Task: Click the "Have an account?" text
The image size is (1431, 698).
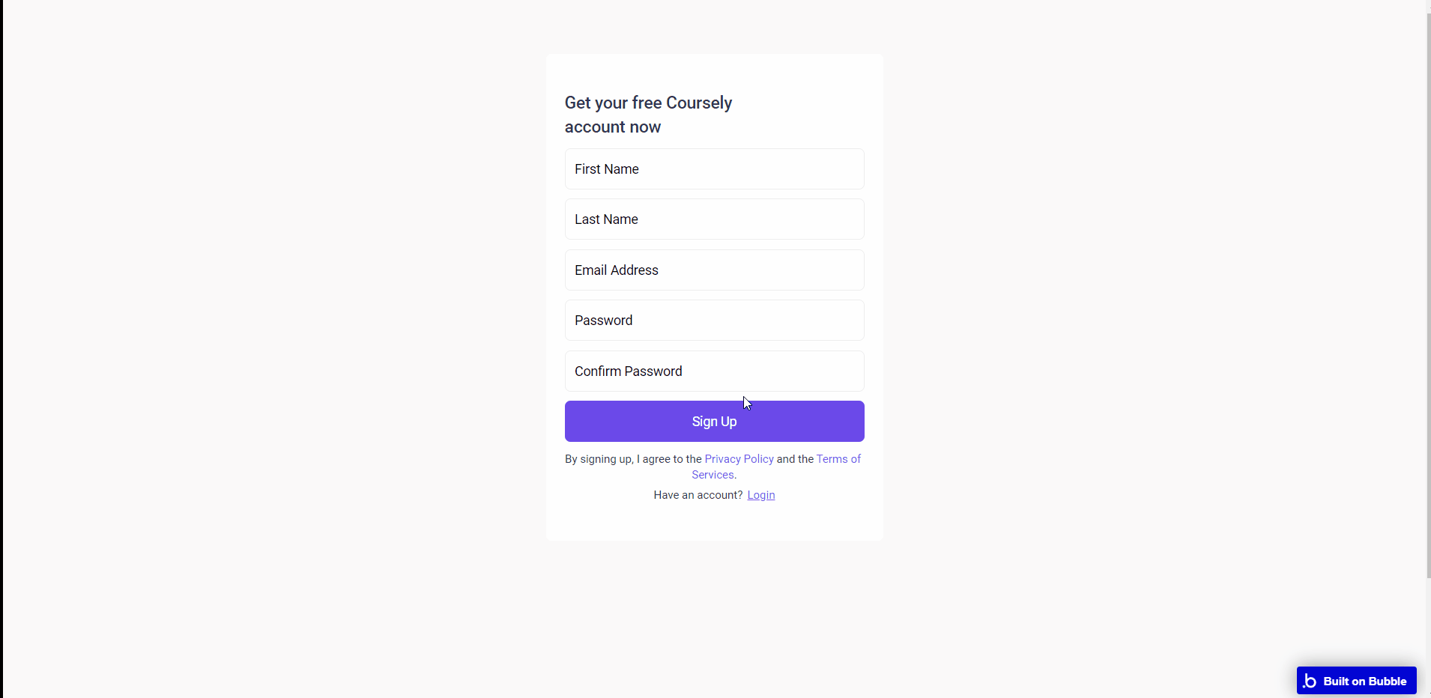Action: point(698,495)
